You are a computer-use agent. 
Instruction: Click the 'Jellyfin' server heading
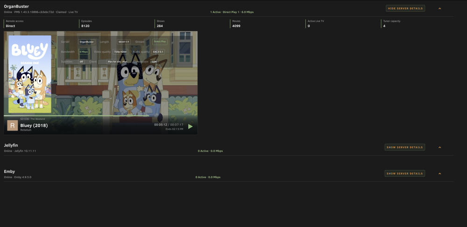[11, 145]
